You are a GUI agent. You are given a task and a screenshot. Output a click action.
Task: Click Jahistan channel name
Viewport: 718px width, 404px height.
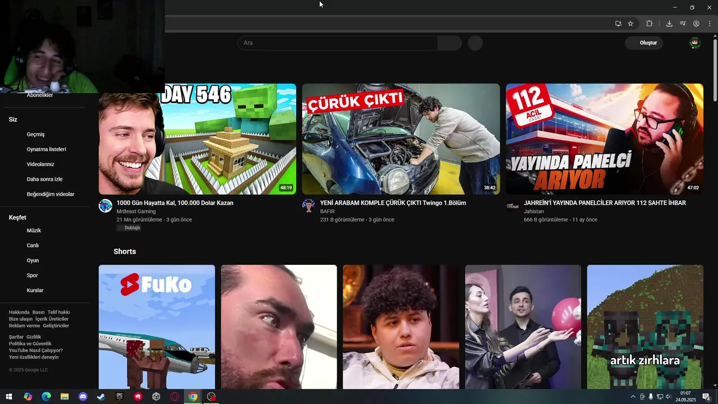click(534, 212)
